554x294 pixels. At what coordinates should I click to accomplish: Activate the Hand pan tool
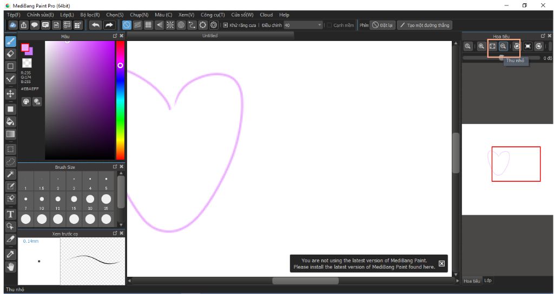(x=10, y=266)
